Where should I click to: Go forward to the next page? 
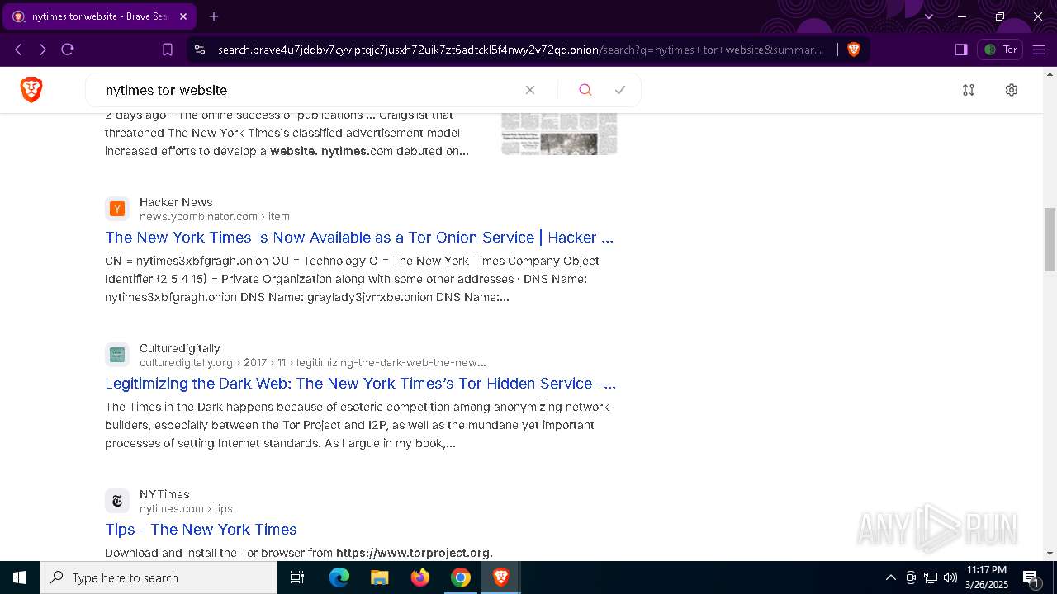pyautogui.click(x=43, y=49)
